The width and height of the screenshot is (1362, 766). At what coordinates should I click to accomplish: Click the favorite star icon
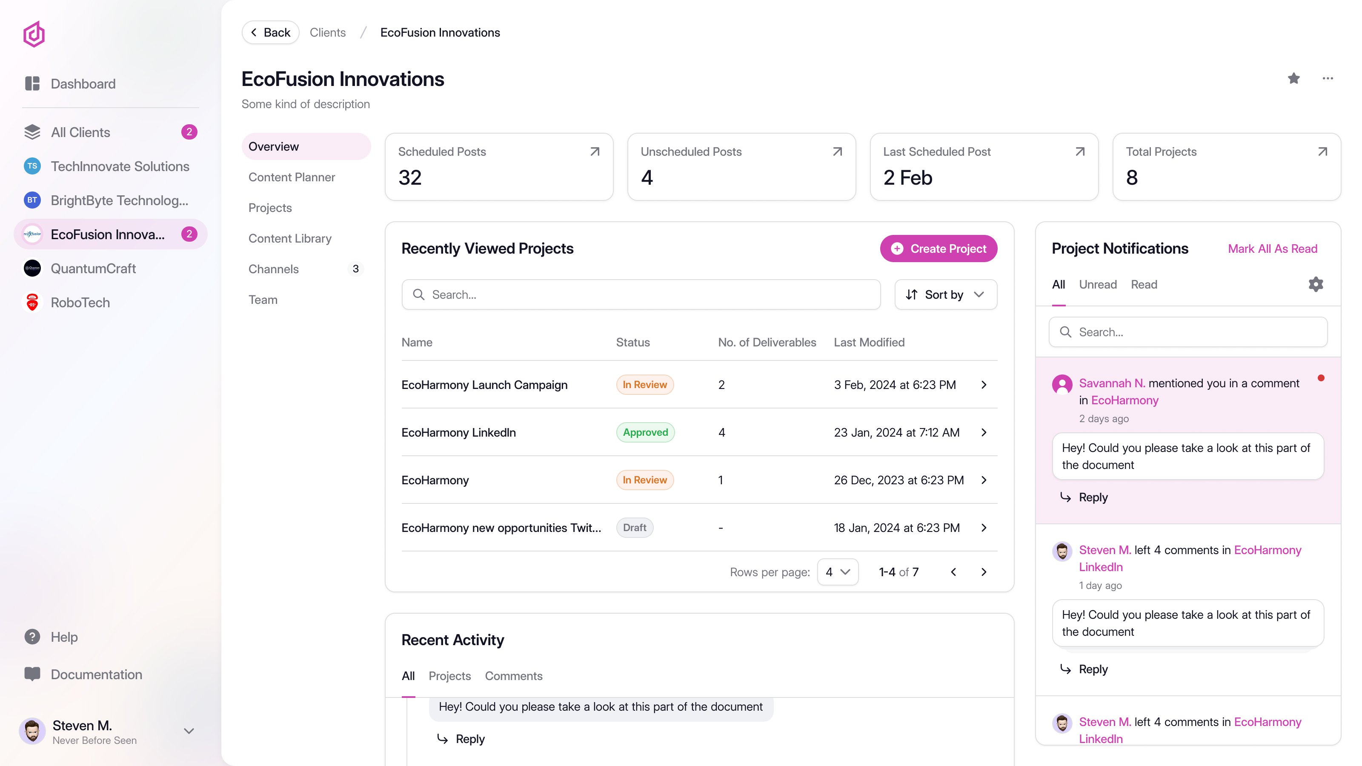(x=1293, y=79)
